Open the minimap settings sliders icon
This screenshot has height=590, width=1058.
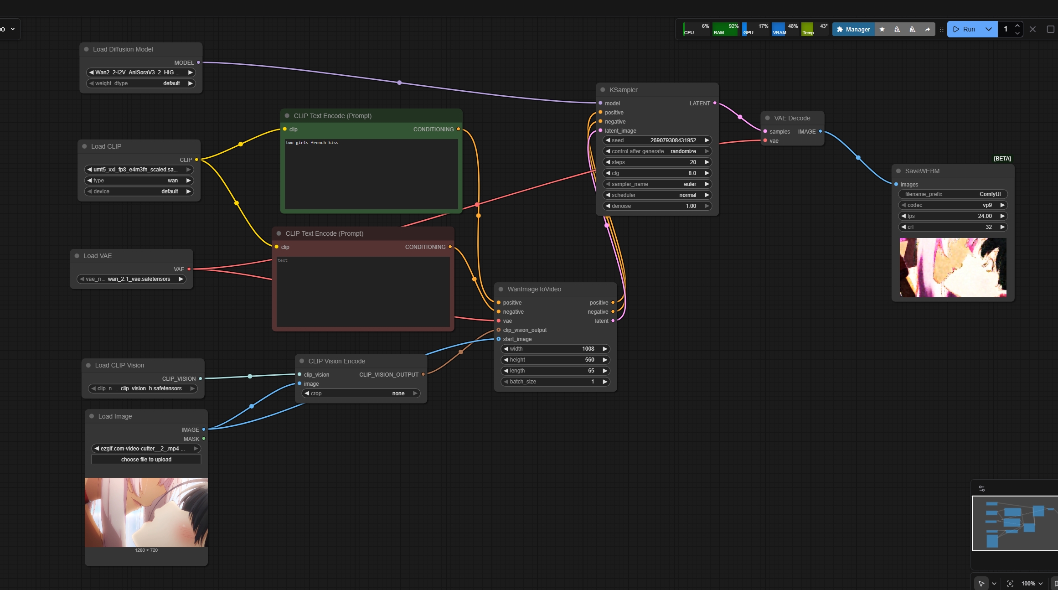[x=981, y=488]
